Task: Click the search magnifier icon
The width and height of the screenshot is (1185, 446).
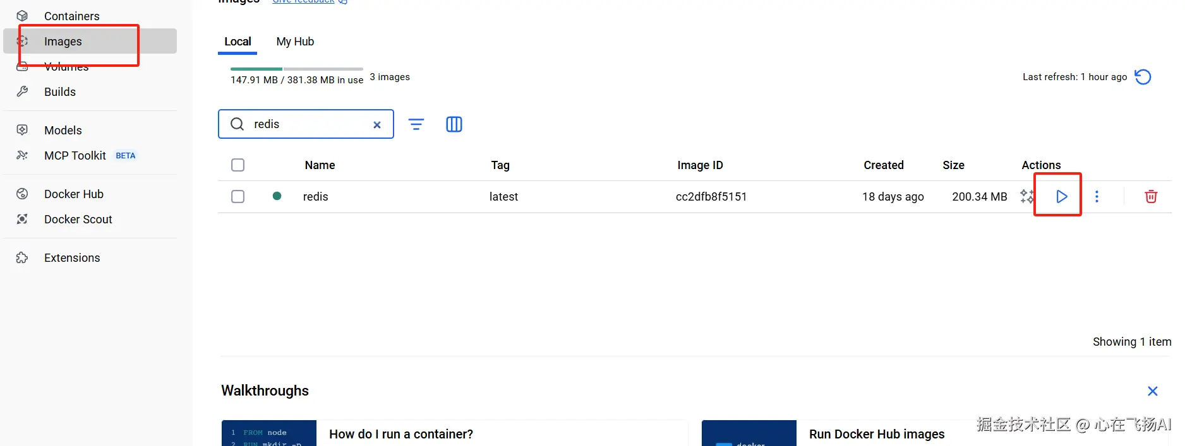Action: (x=237, y=124)
